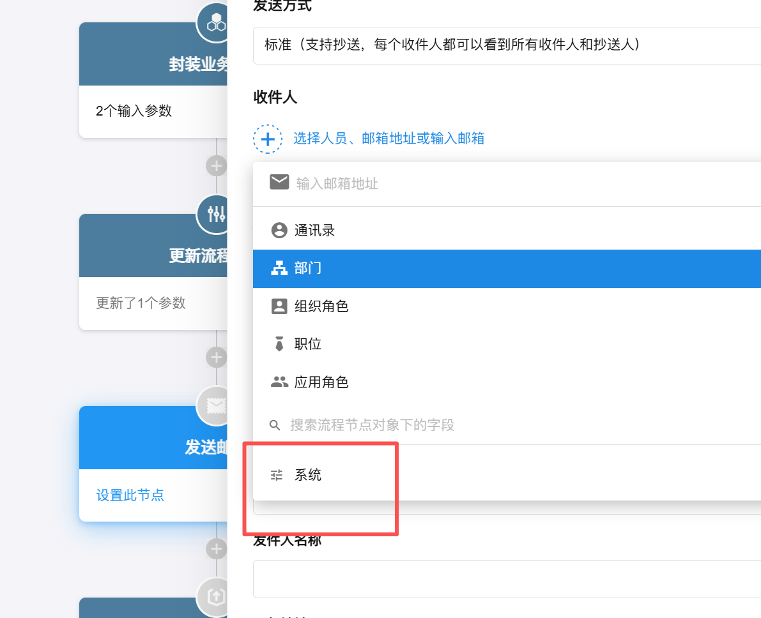Add a node below 更新流程 with plus
Screen dimensions: 761x618
(x=217, y=358)
